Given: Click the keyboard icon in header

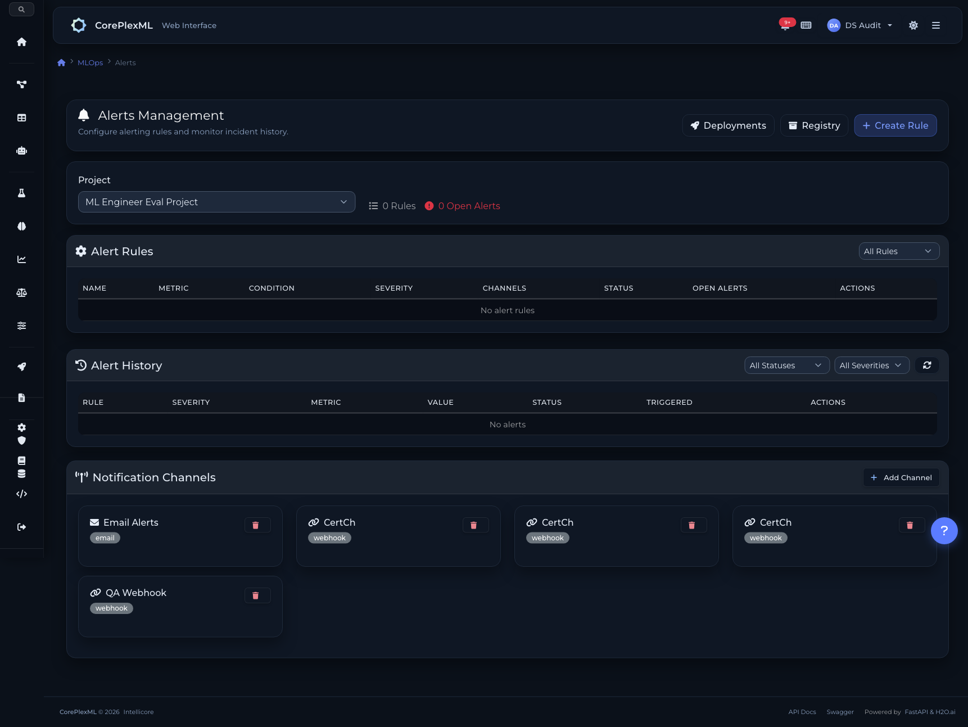Looking at the screenshot, I should pyautogui.click(x=806, y=25).
